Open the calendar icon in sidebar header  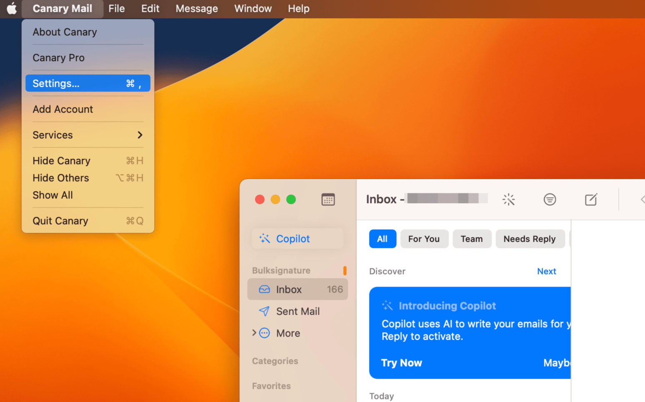pos(328,200)
